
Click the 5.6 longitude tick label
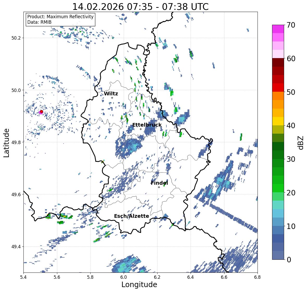[57, 277]
